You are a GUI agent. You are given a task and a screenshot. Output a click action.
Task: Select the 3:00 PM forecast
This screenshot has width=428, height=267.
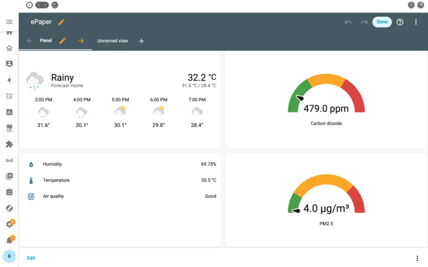pos(43,112)
